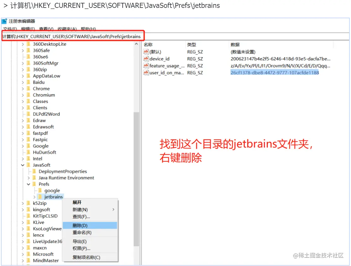This screenshot has height=266, width=351.
Task: Select the 360zip tree item
Action: [40, 69]
